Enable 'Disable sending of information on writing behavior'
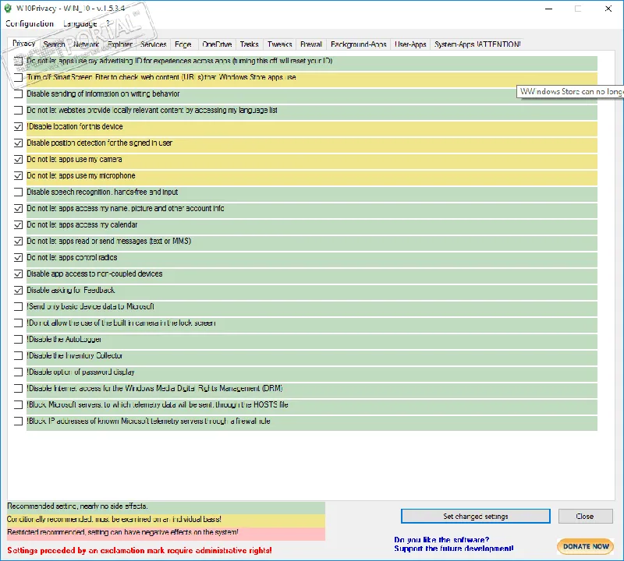 (18, 93)
